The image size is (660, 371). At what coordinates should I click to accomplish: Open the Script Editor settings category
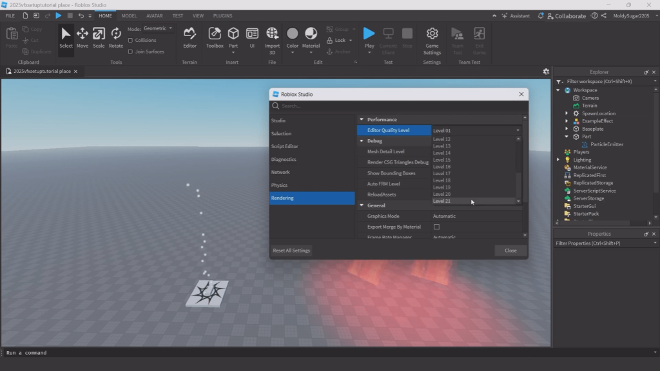click(312, 146)
